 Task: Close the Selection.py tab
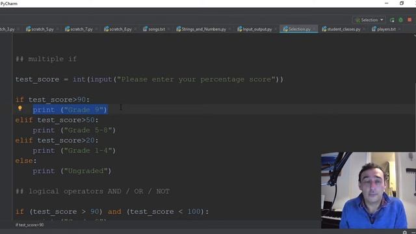coord(315,29)
